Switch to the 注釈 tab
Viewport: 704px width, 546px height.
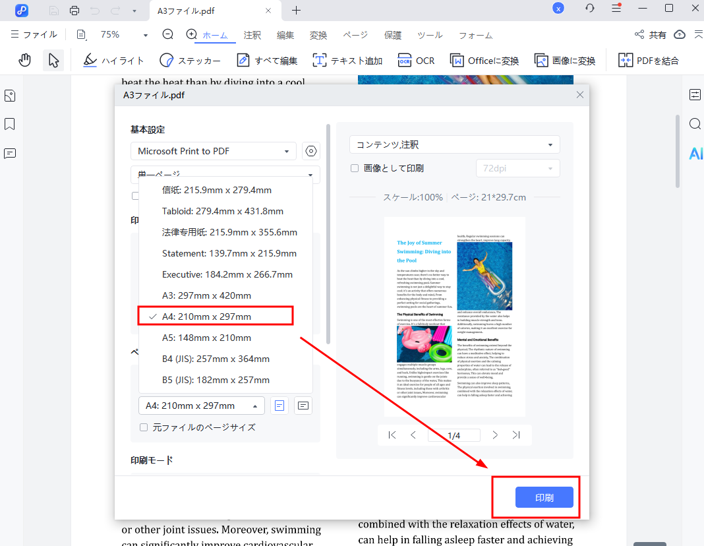pos(252,35)
